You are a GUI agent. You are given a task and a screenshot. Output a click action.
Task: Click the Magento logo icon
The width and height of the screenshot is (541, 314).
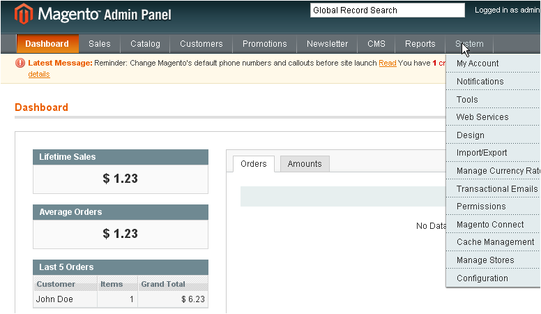pos(24,14)
